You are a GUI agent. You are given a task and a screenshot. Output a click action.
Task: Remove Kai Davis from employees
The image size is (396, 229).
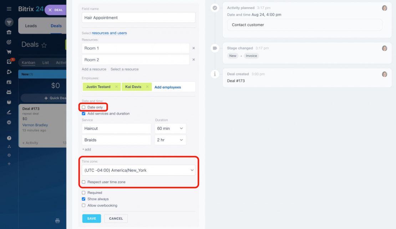[147, 87]
